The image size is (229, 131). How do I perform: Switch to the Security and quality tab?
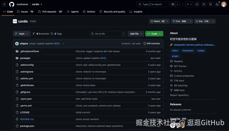click(112, 12)
